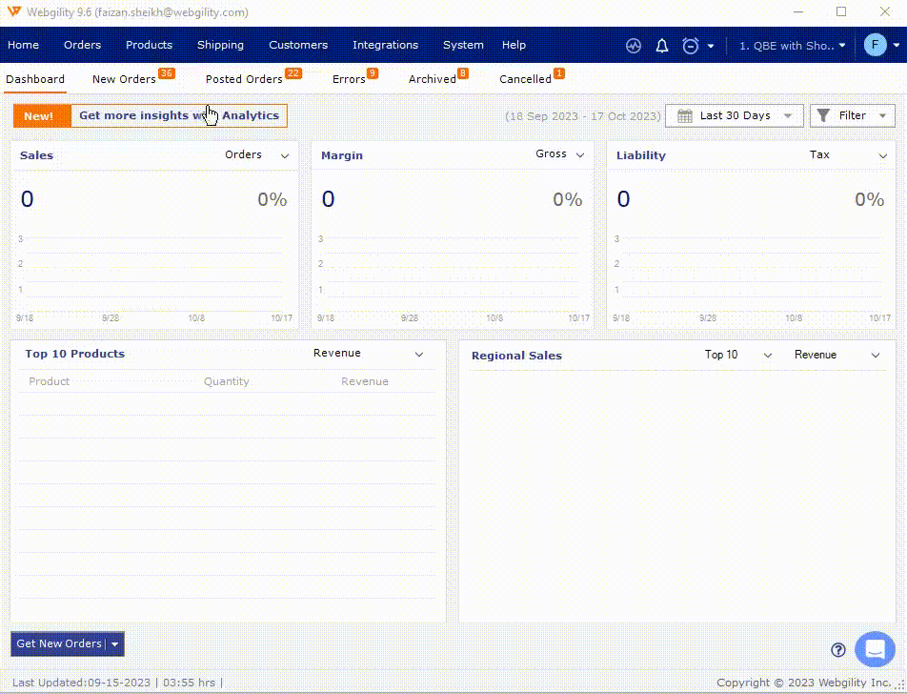Click Get more insights with Analytics banner
This screenshot has width=907, height=694.
click(x=179, y=115)
